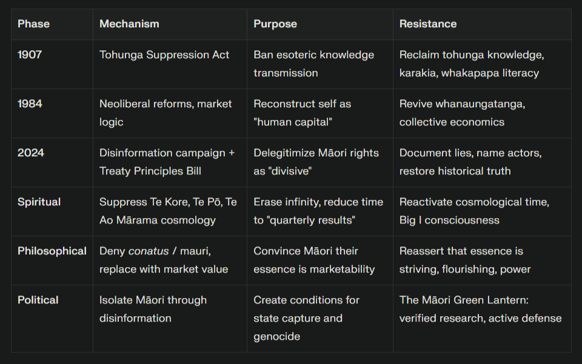Click the Mechanism column header

click(x=129, y=24)
